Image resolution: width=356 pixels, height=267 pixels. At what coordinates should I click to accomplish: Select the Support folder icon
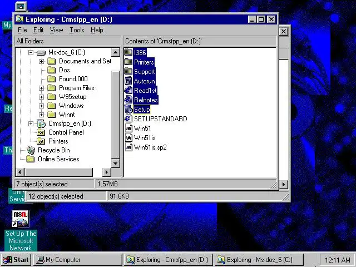click(128, 72)
